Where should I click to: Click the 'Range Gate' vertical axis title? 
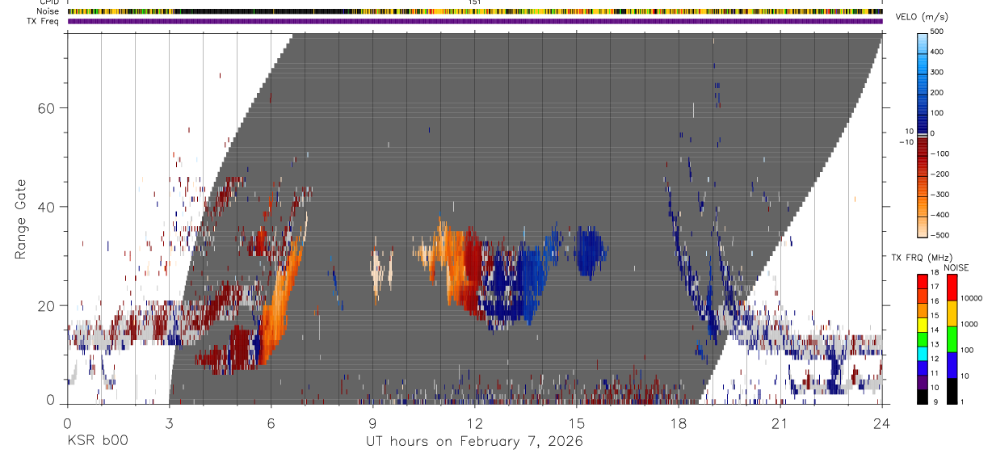pos(21,218)
